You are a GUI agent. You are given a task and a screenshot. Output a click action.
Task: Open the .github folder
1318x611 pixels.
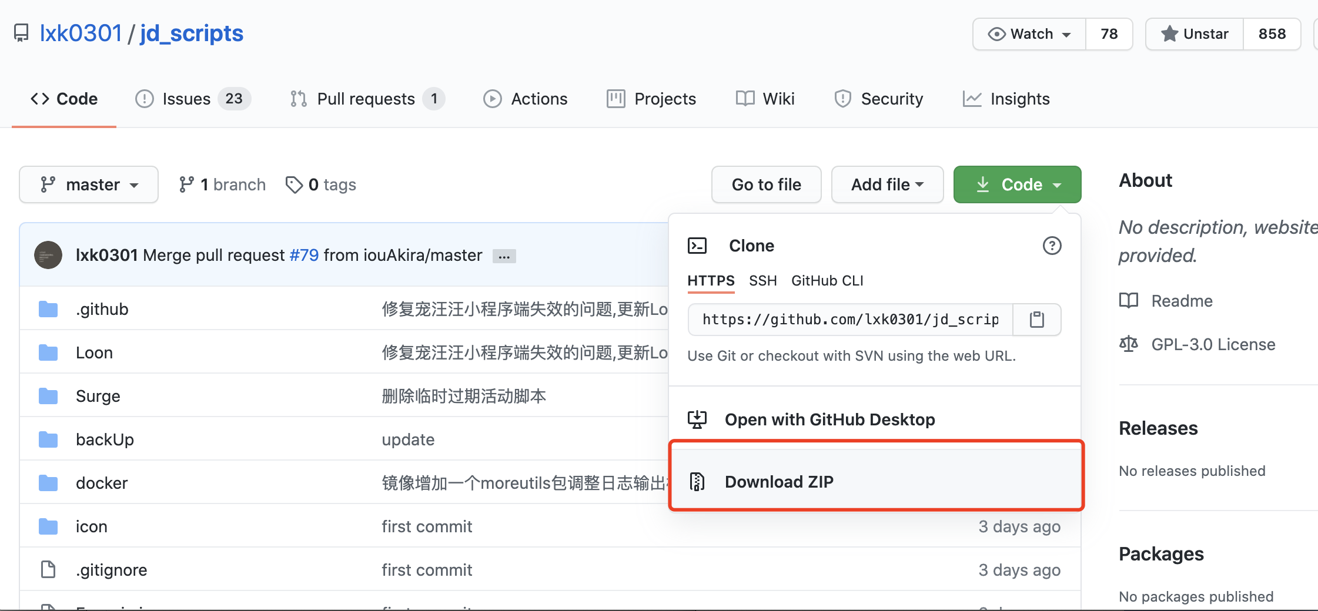tap(102, 309)
